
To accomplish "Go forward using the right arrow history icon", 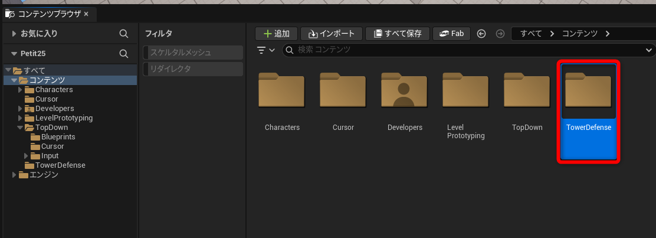I will [500, 34].
